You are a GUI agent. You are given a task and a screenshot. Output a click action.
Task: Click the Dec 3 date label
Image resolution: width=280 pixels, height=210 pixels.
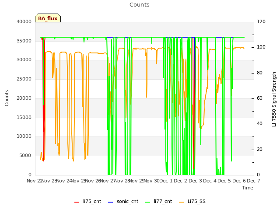195,181
